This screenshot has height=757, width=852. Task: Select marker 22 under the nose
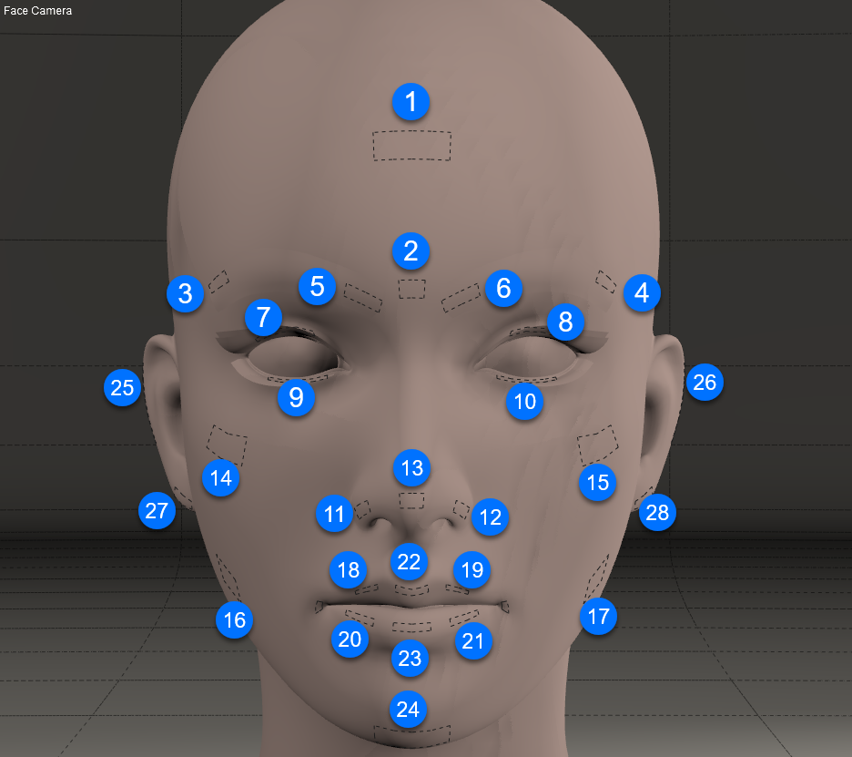point(410,562)
